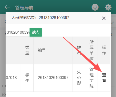The width and height of the screenshot is (116, 97).
Task: Expand the chevron dropdown behind the dialog
Action: pyautogui.click(x=112, y=23)
